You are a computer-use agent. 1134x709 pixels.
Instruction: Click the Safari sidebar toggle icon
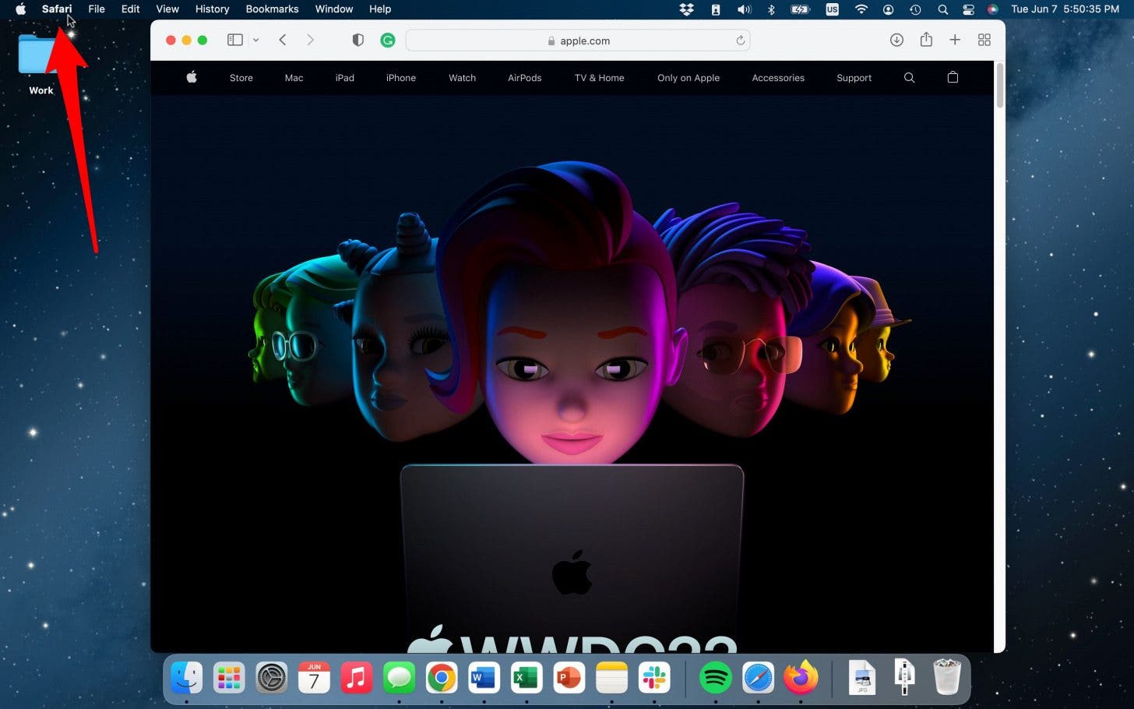click(234, 40)
